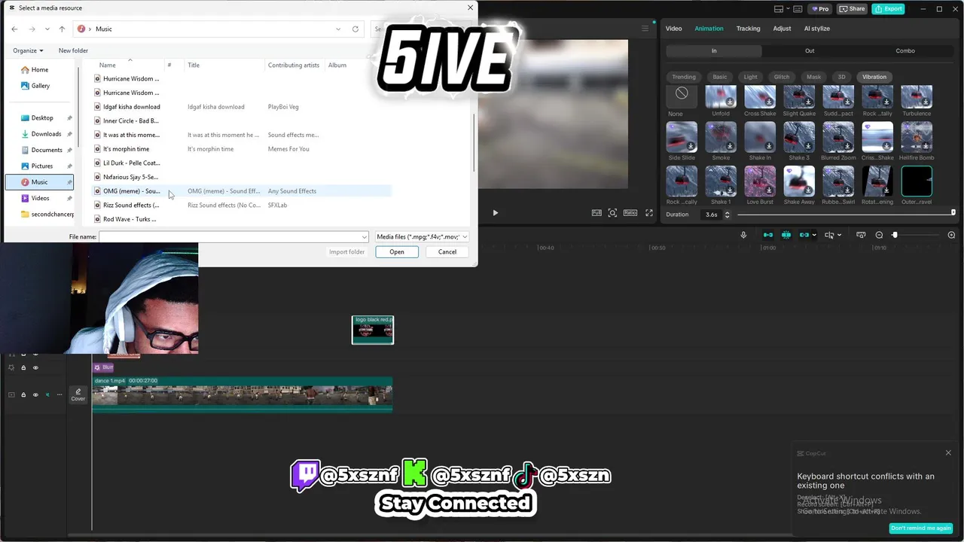This screenshot has height=542, width=964.
Task: Click the Up one level arrow
Action: point(62,29)
